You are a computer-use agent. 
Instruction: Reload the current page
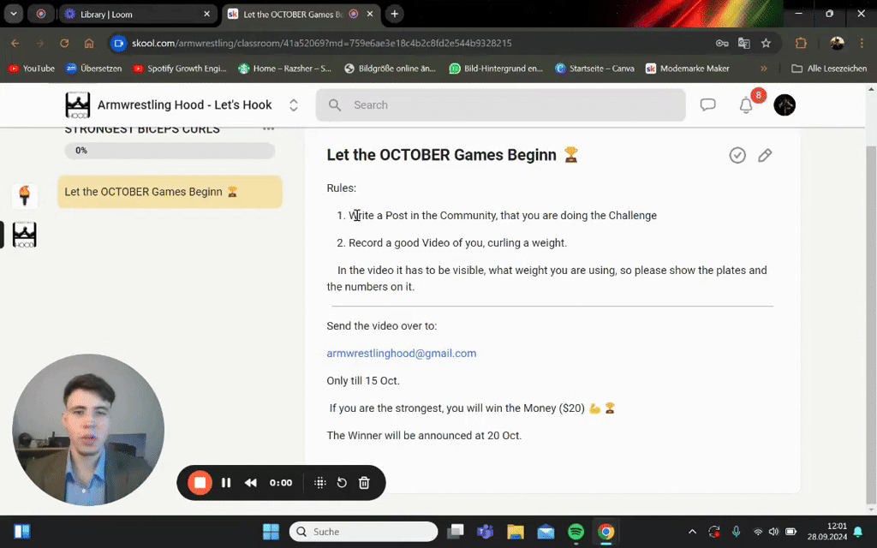[64, 43]
